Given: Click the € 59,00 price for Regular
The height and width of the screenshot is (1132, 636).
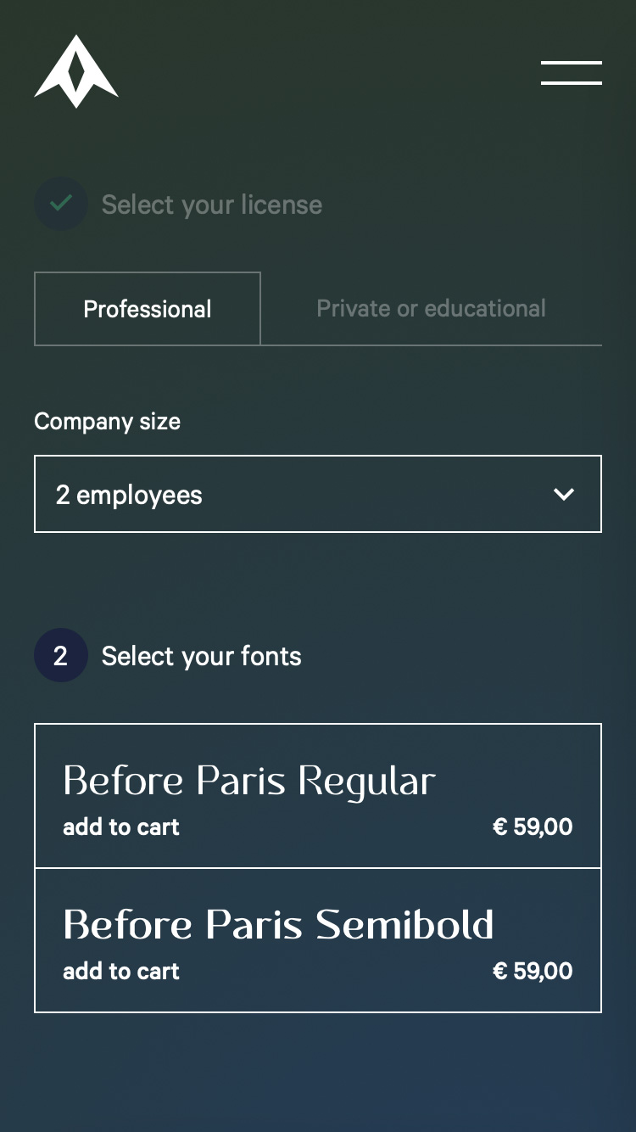Looking at the screenshot, I should [533, 827].
